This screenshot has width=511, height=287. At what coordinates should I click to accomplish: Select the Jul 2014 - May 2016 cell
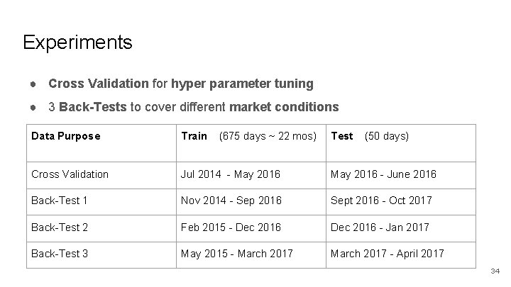pos(251,176)
